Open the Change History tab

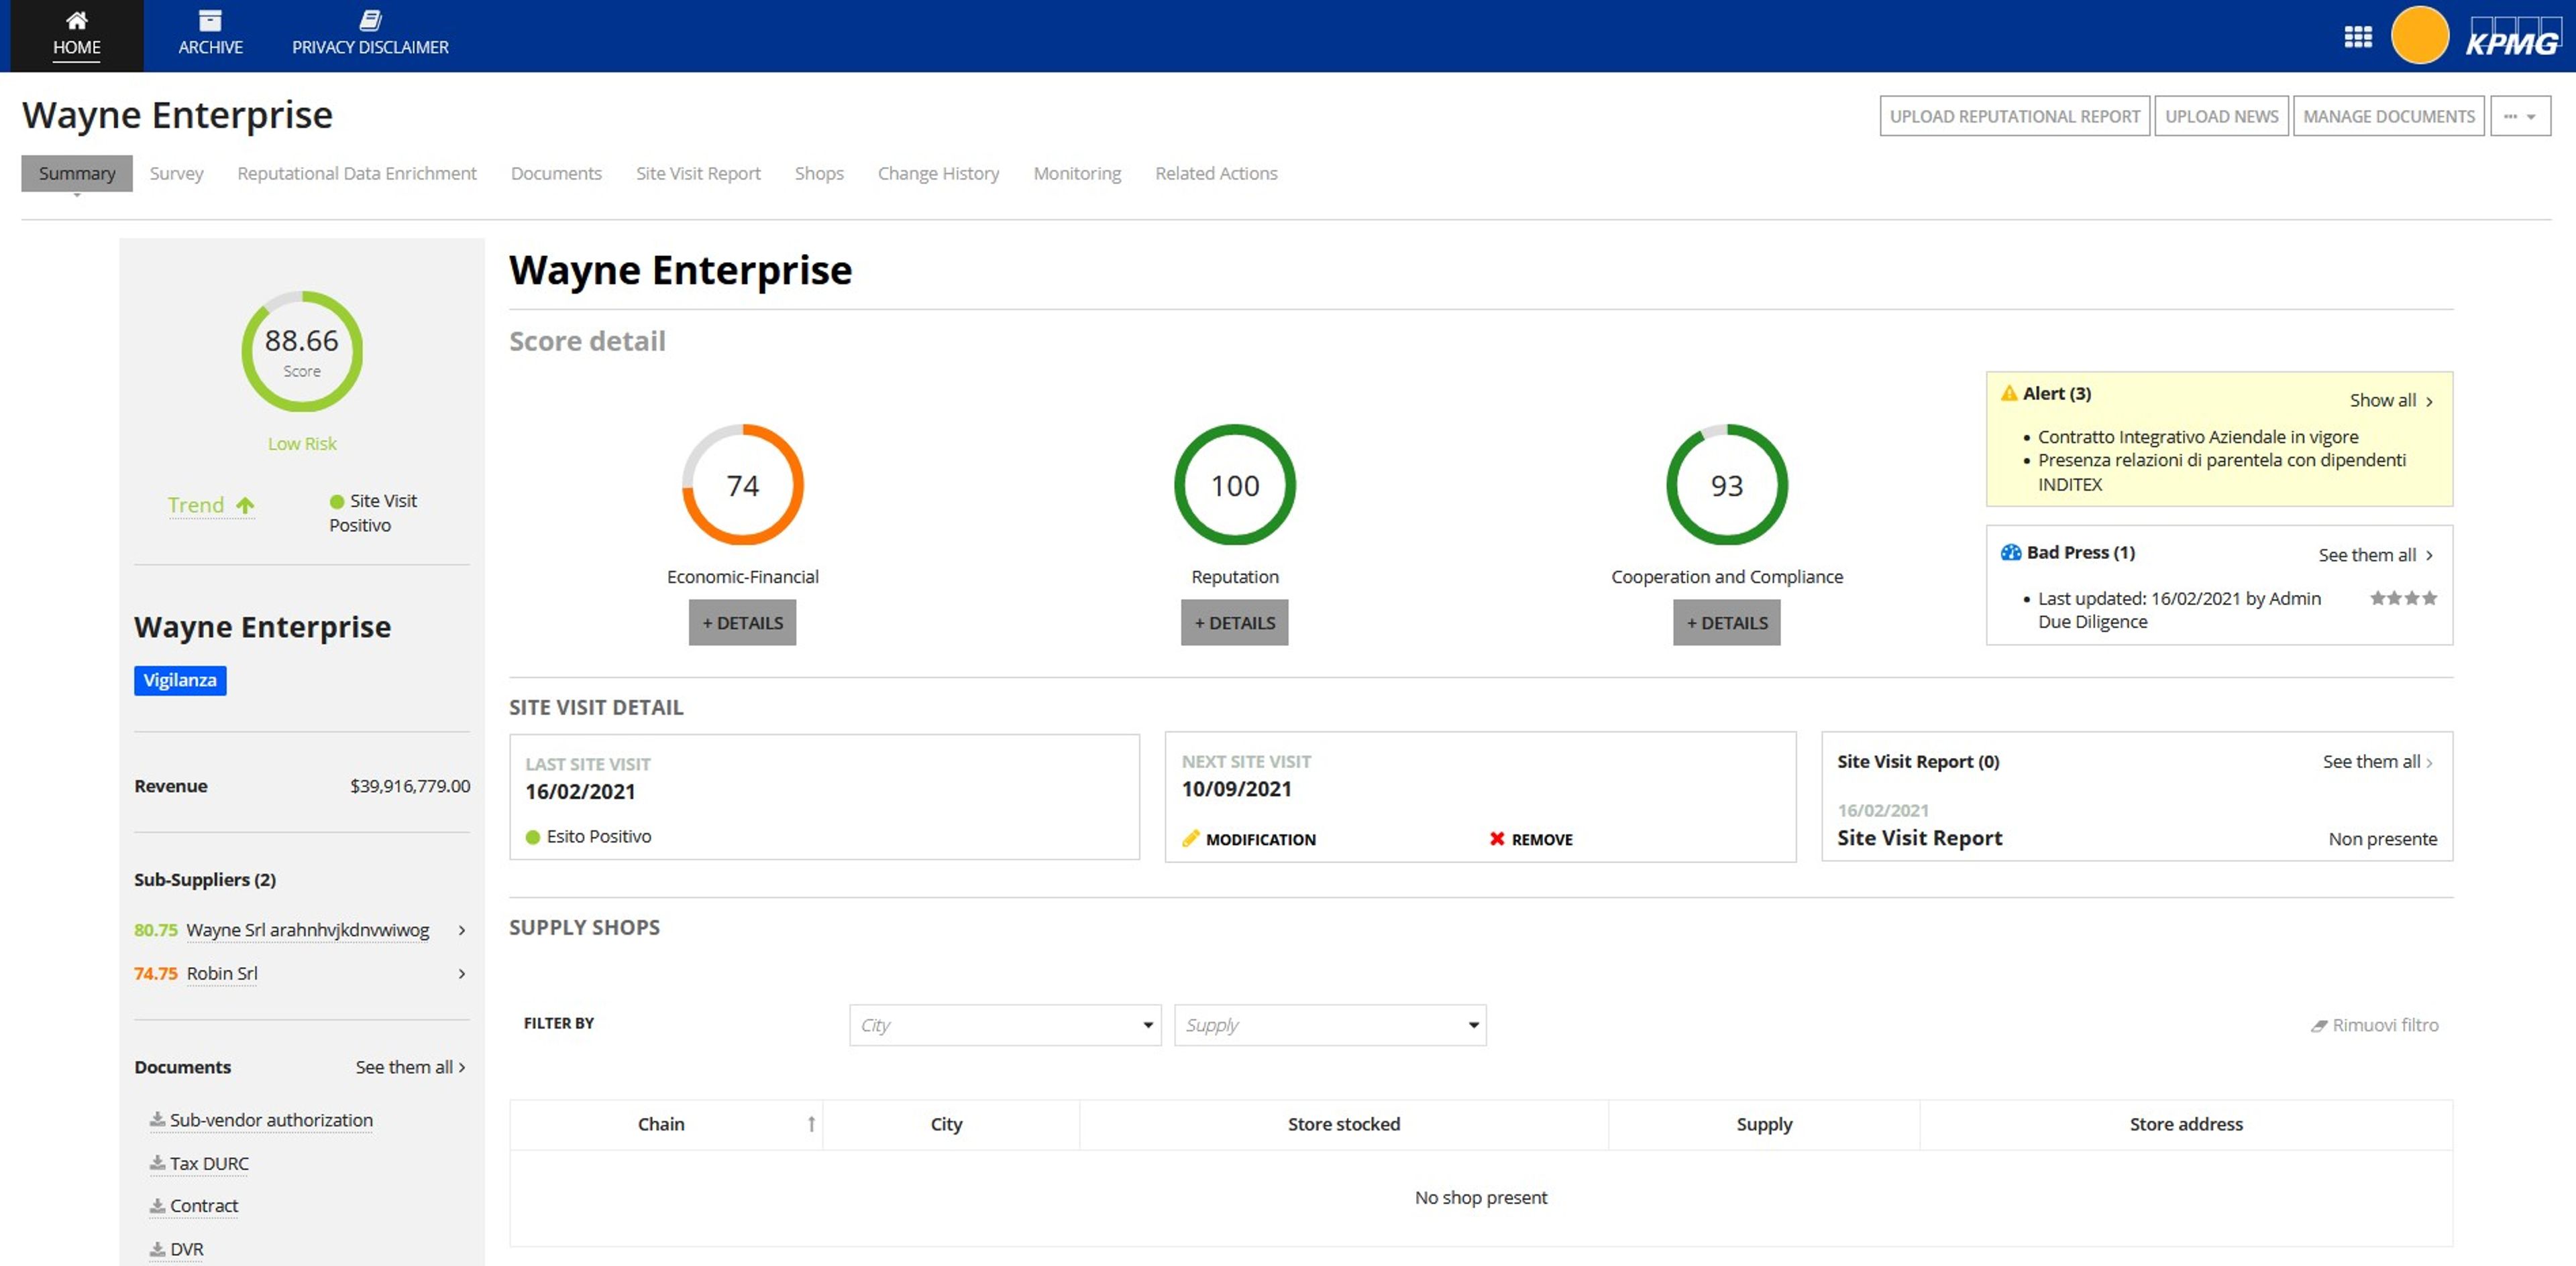938,173
